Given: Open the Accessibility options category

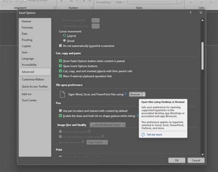Looking at the screenshot, I should point(35,65).
